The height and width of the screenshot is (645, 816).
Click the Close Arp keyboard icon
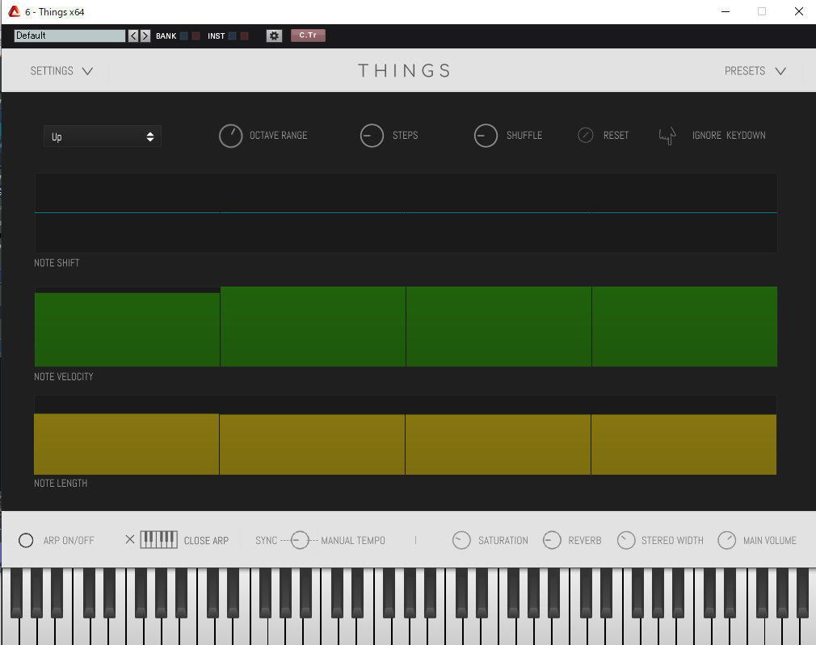(x=158, y=540)
